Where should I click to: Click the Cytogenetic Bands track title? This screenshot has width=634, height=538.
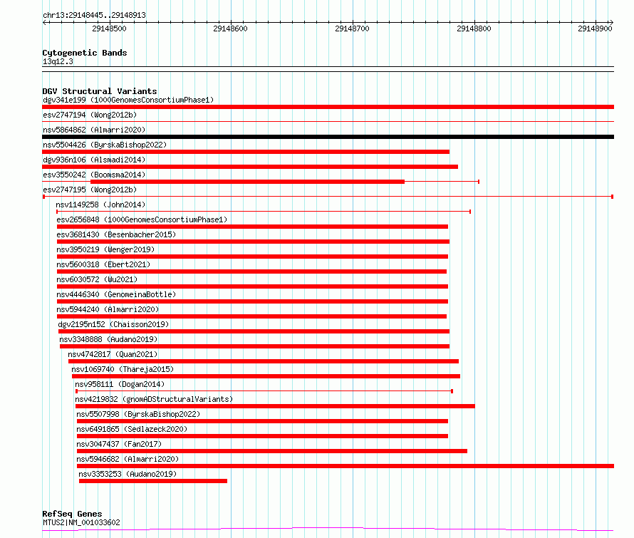pos(85,53)
